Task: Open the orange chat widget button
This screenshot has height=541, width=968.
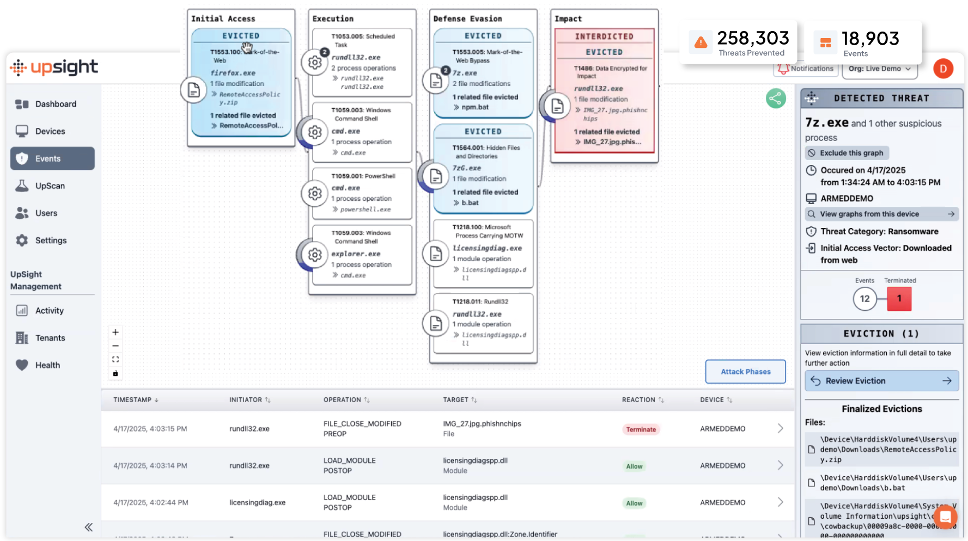Action: 946,516
